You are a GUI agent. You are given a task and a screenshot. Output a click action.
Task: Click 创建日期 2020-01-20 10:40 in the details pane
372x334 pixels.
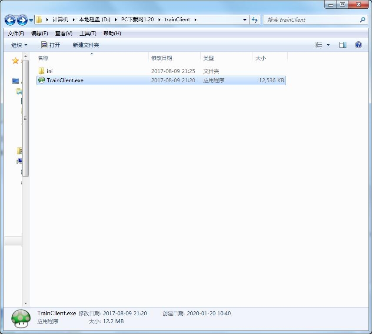tap(196, 314)
